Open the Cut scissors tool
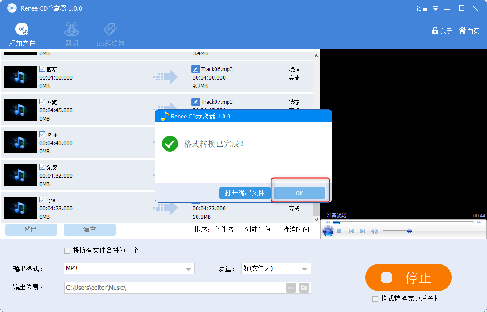The height and width of the screenshot is (312, 487). [x=72, y=30]
